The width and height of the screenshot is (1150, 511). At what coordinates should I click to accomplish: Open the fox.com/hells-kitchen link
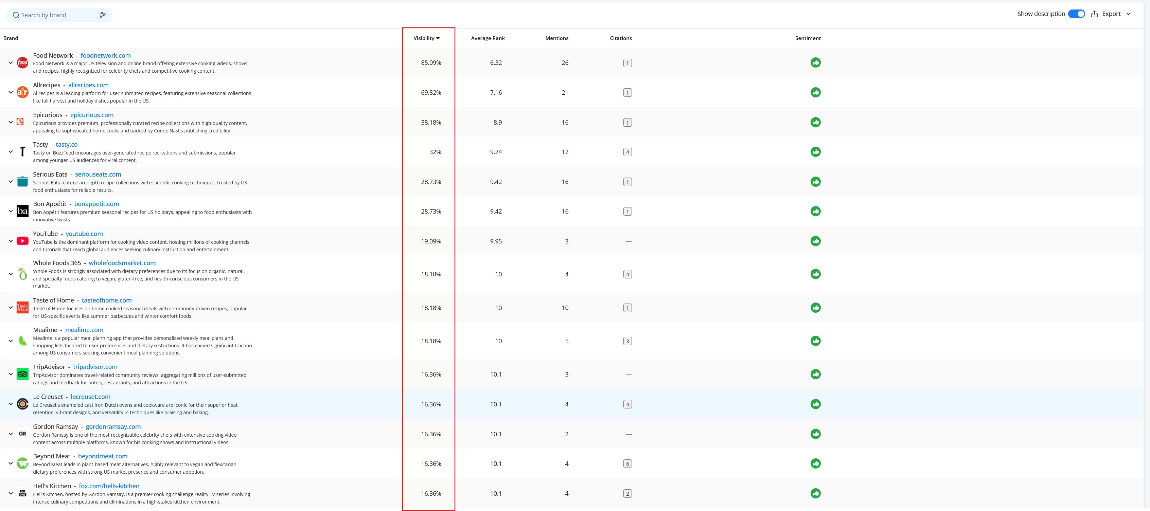coord(109,486)
